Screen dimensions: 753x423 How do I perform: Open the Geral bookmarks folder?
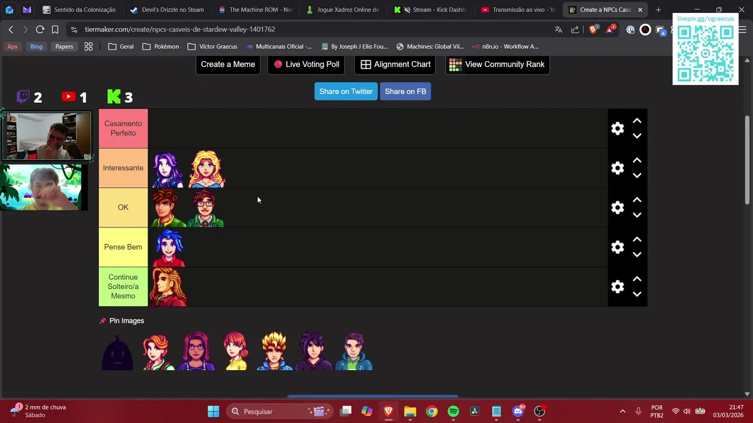click(x=121, y=46)
